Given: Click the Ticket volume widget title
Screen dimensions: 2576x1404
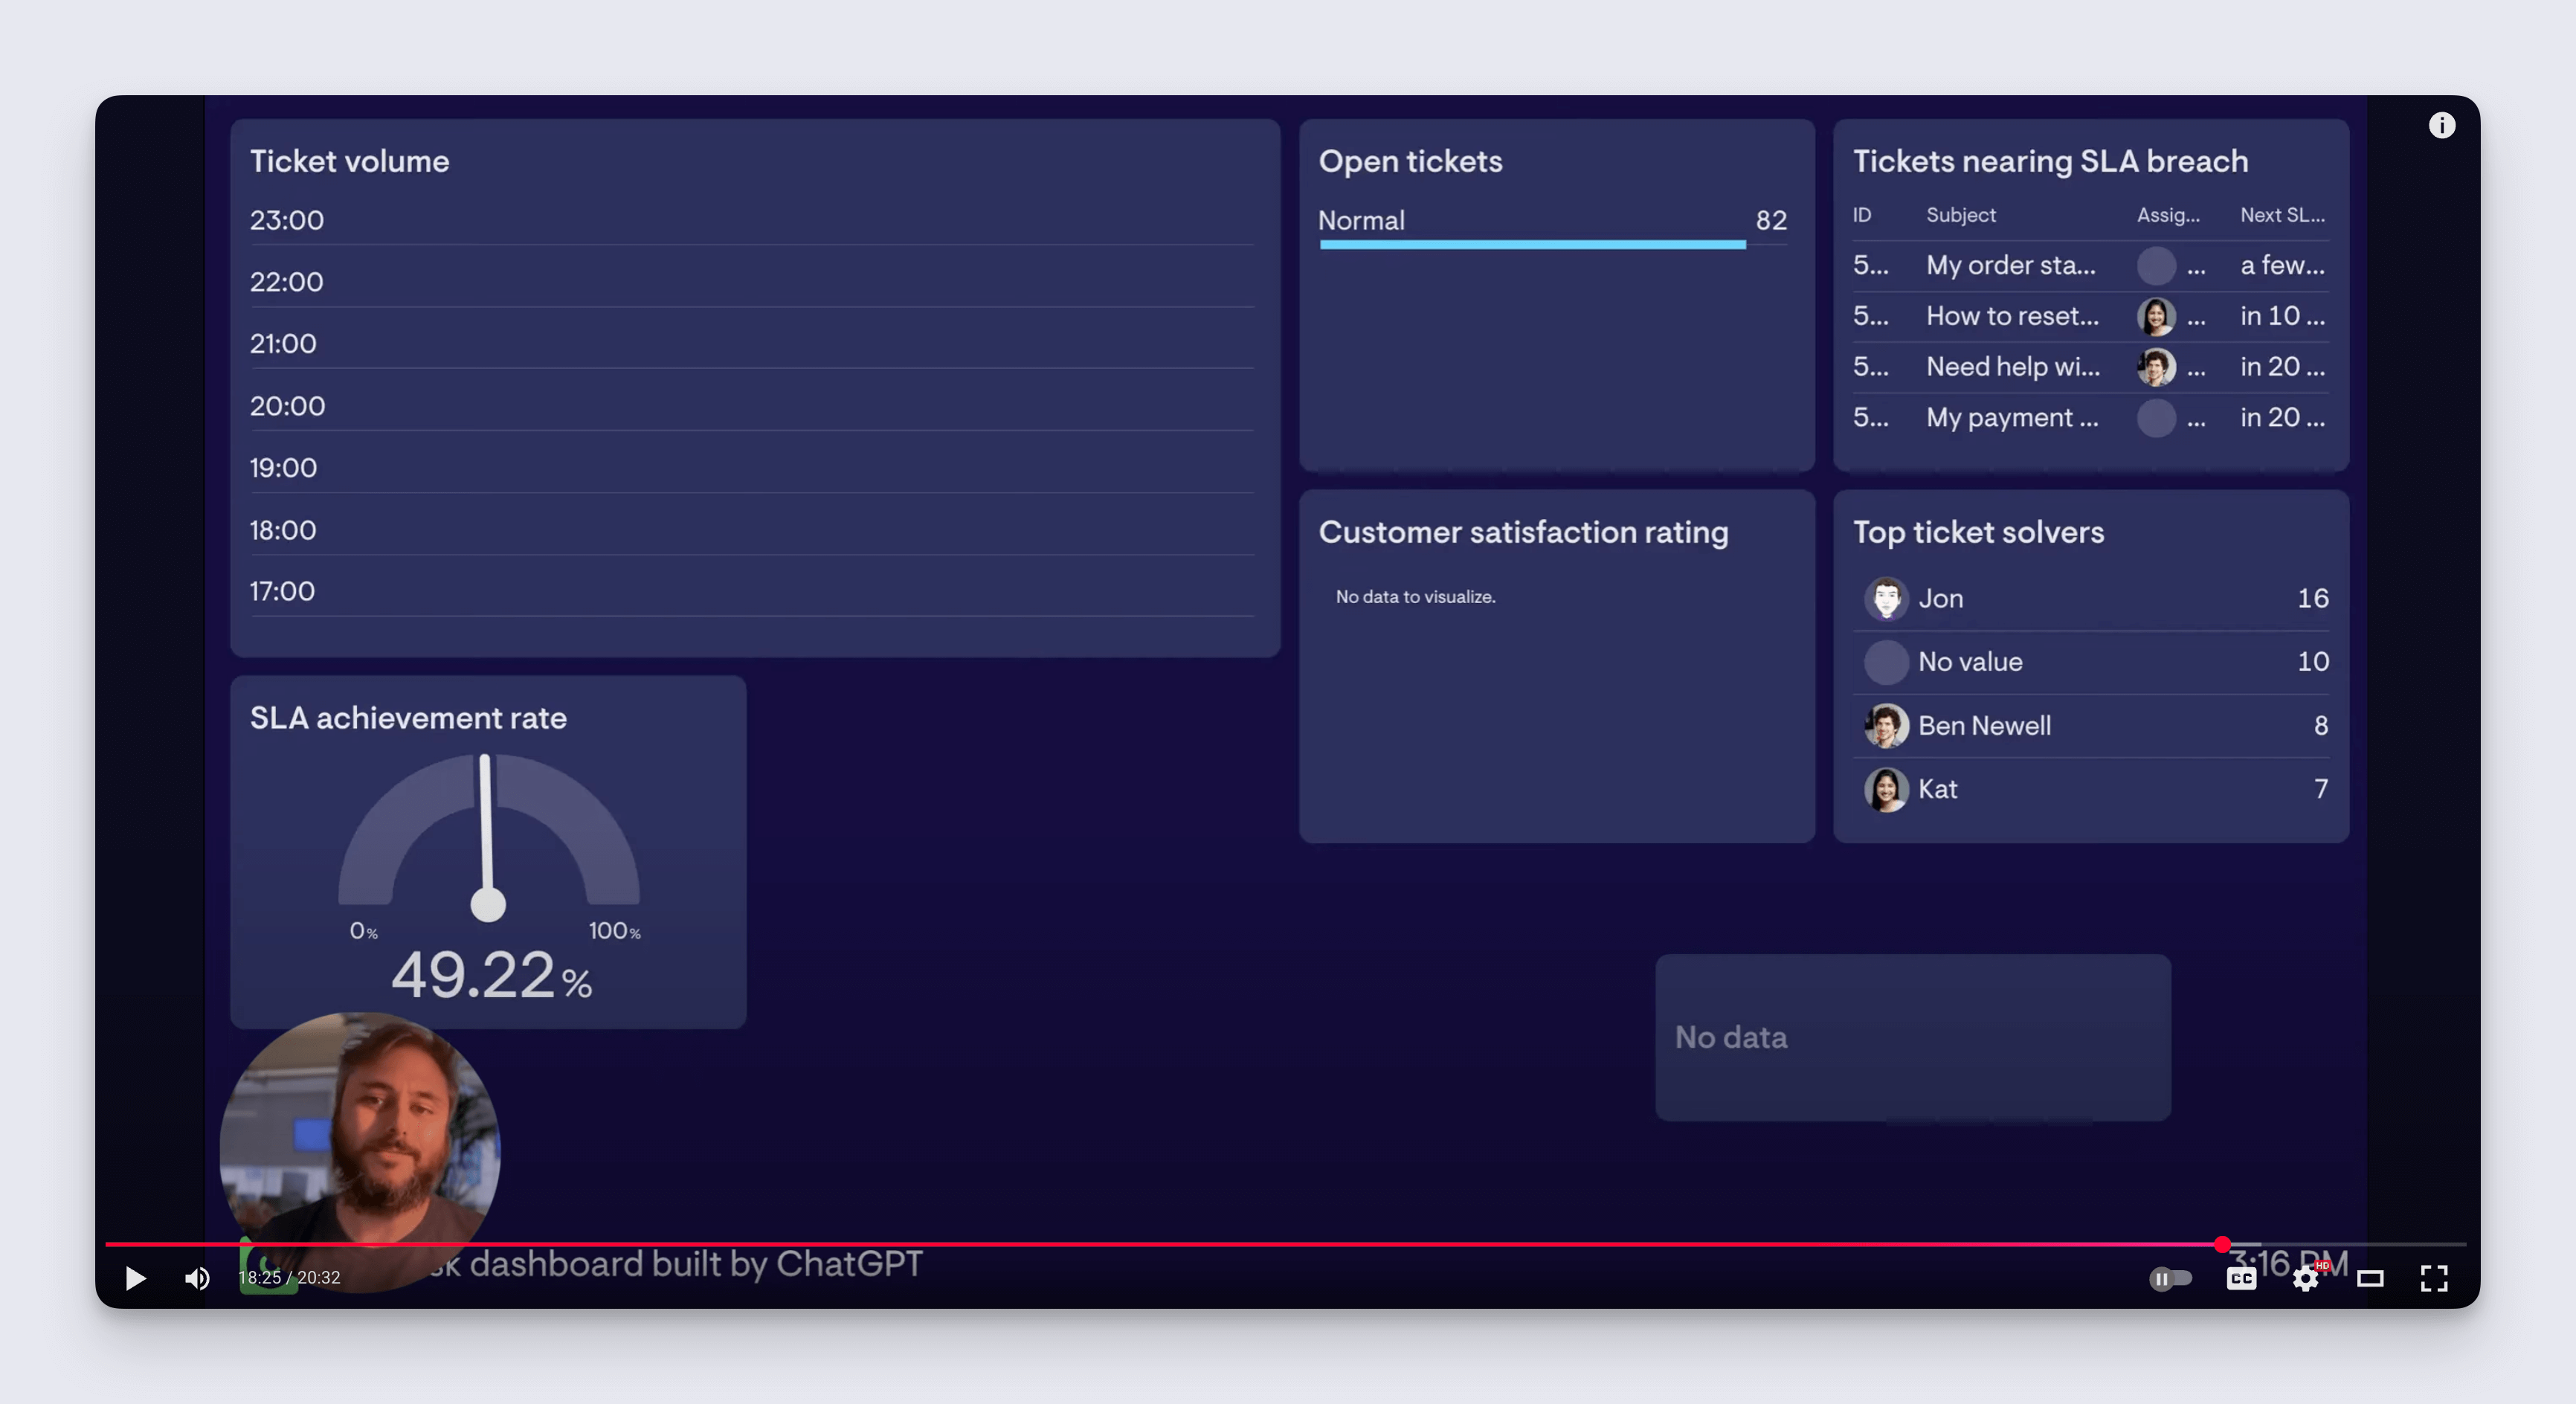Looking at the screenshot, I should 349,161.
